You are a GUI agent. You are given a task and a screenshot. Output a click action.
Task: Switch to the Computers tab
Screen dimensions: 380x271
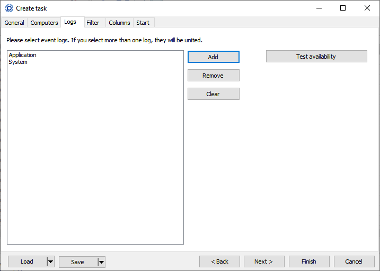(44, 23)
